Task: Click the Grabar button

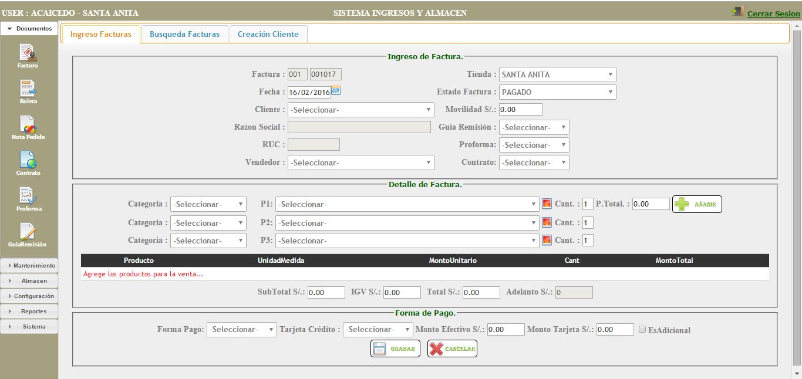Action: pyautogui.click(x=395, y=348)
